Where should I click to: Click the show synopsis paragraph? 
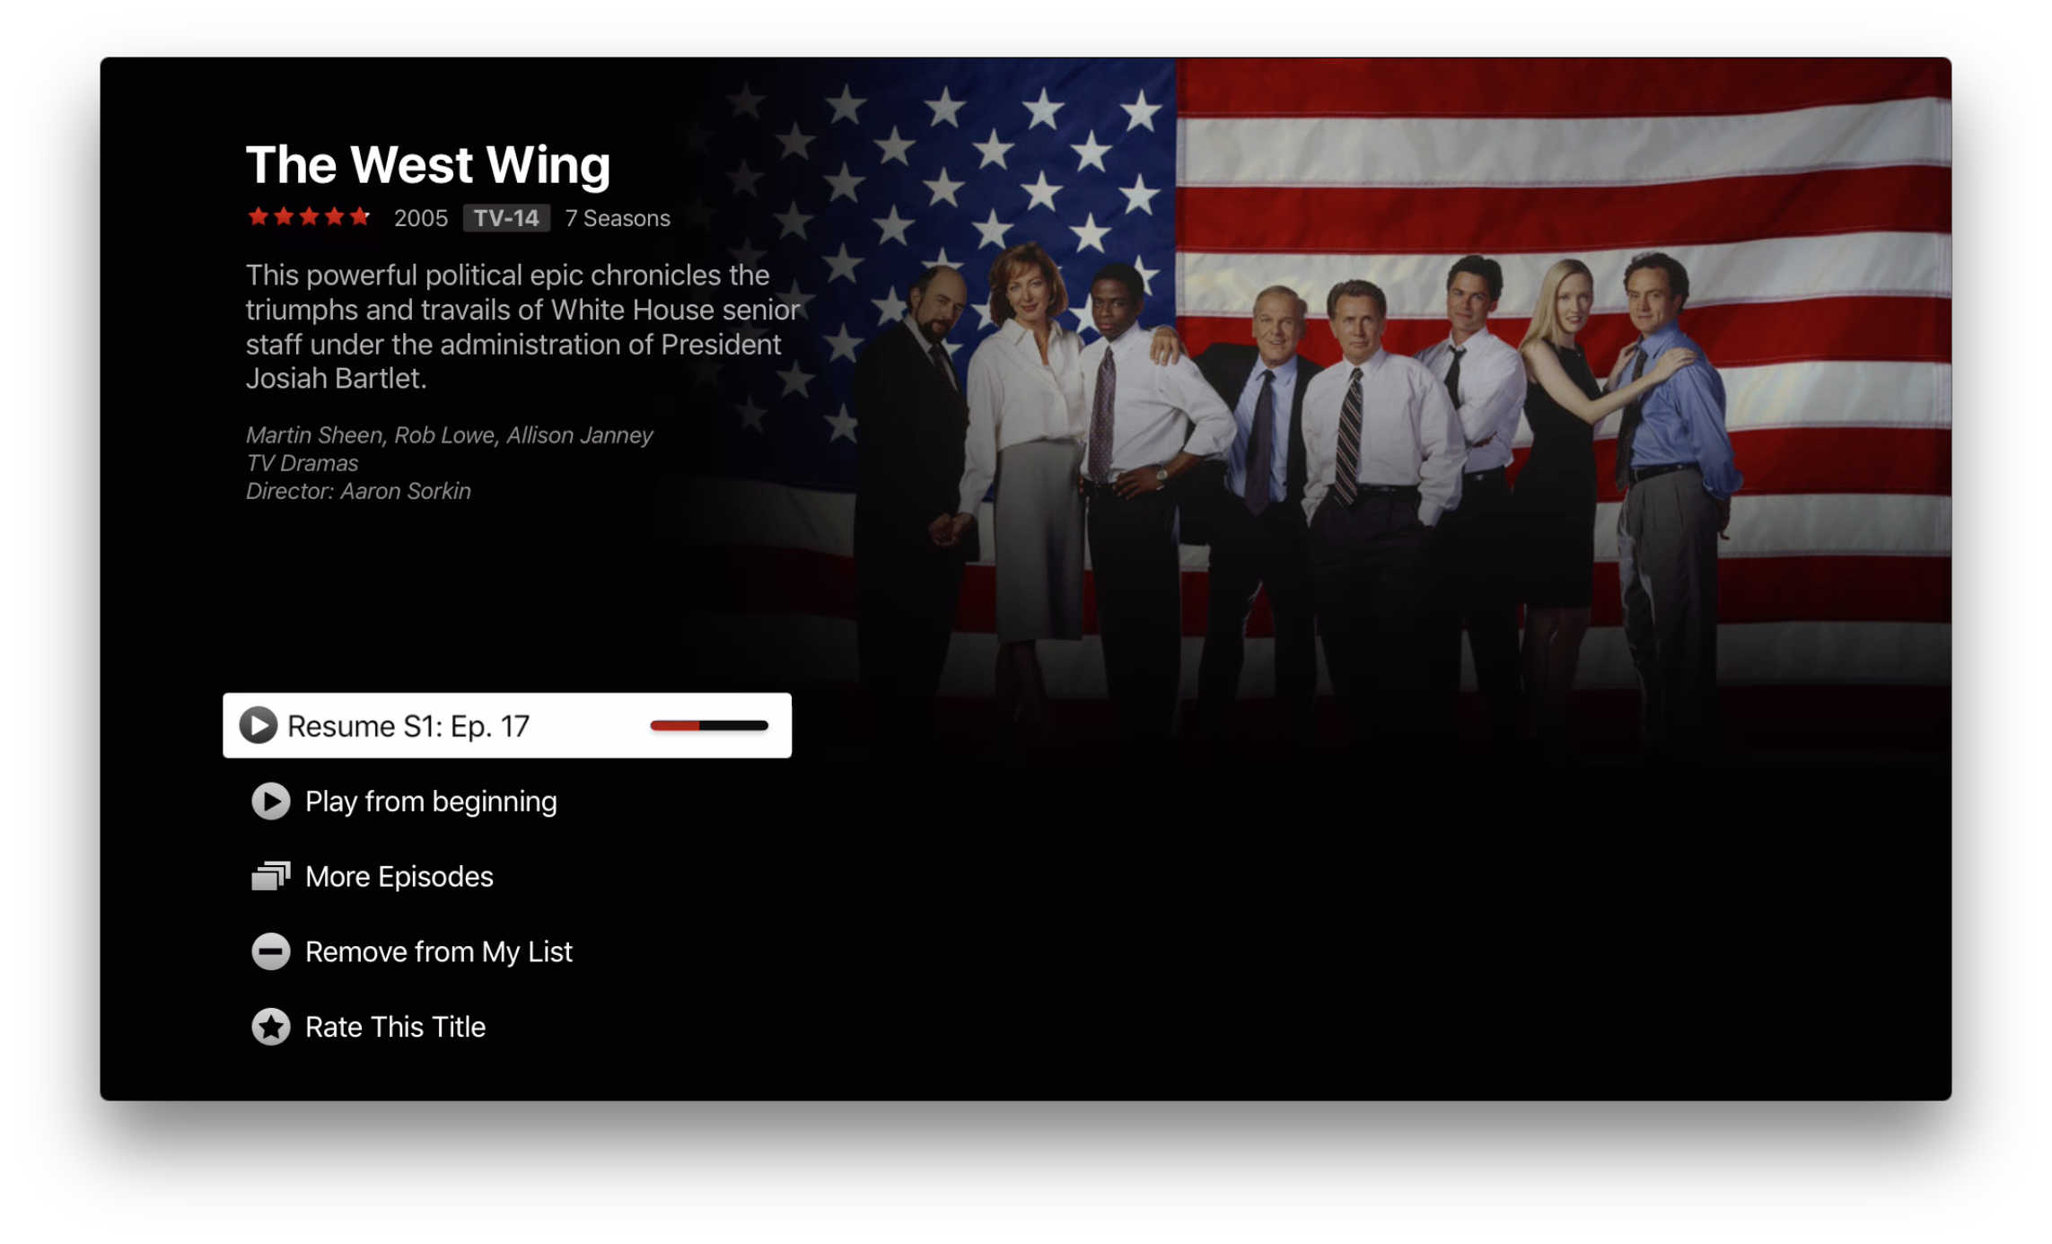point(522,327)
